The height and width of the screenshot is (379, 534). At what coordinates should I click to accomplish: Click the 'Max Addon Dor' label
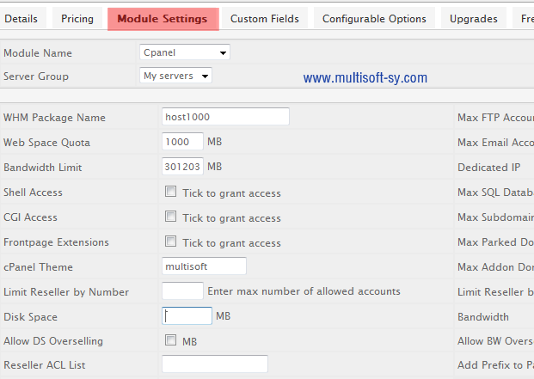click(x=495, y=267)
